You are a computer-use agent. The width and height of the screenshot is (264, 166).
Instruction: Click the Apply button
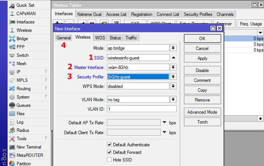203,58
